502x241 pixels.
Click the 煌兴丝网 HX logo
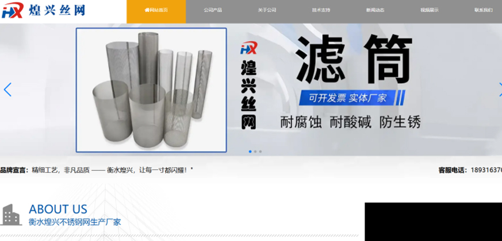[x=44, y=10]
